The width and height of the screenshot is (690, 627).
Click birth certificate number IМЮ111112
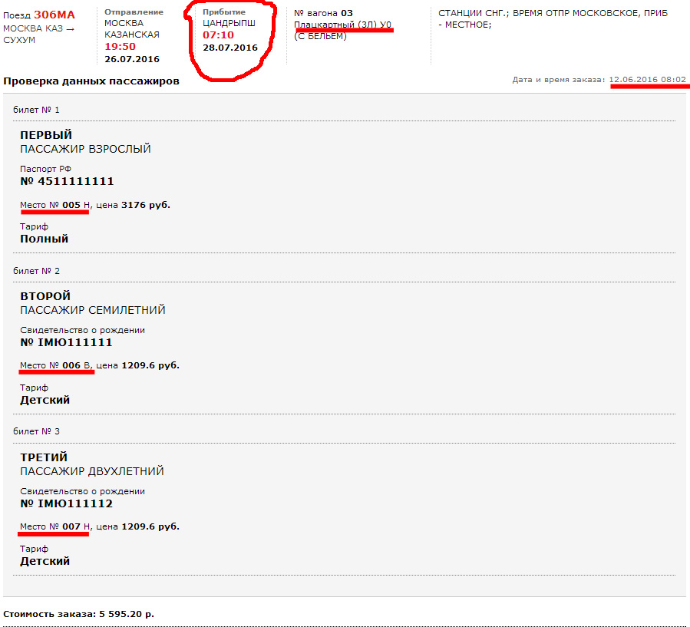click(x=66, y=503)
